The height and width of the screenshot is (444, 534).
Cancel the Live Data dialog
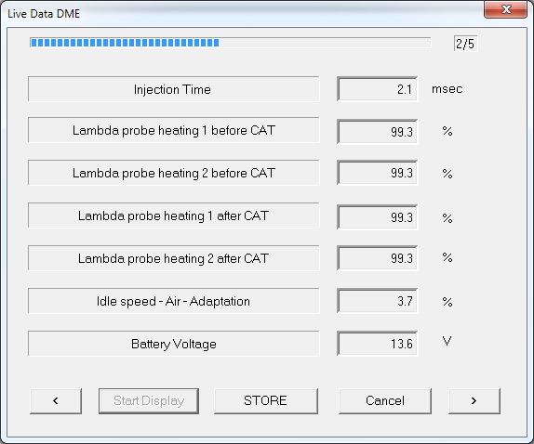(385, 401)
